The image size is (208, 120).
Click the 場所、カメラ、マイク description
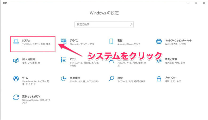coord(173,81)
